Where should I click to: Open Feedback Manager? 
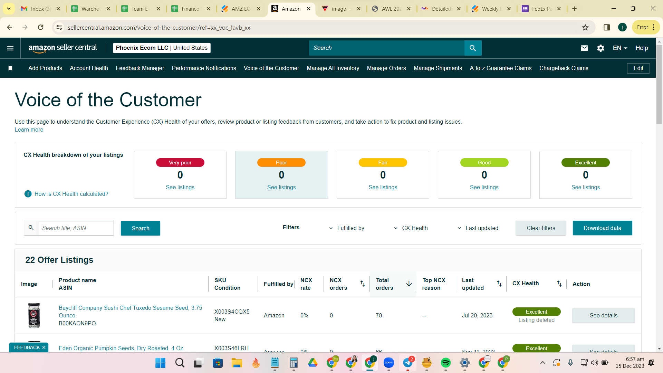coord(140,68)
